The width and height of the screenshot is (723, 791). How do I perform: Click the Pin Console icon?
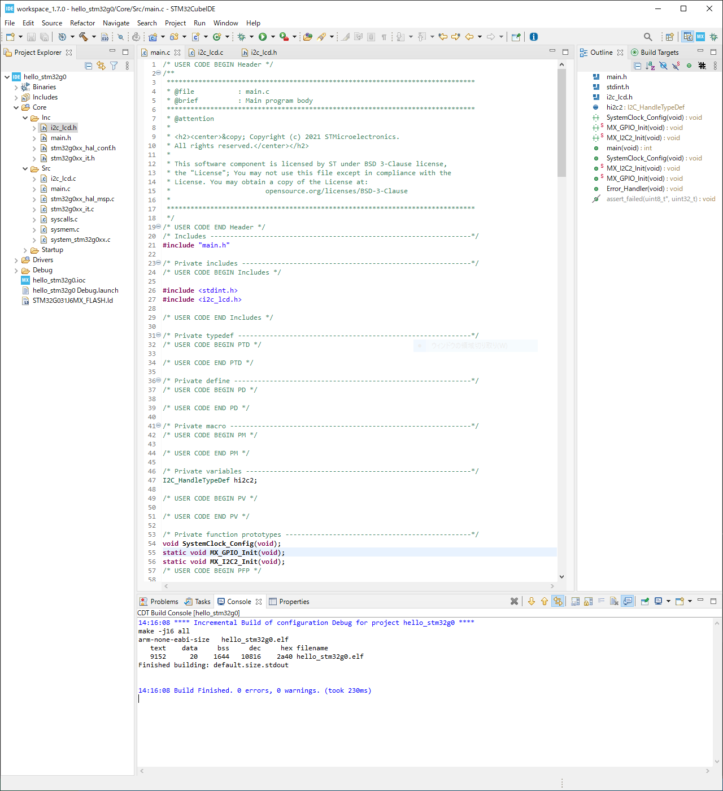click(x=644, y=601)
